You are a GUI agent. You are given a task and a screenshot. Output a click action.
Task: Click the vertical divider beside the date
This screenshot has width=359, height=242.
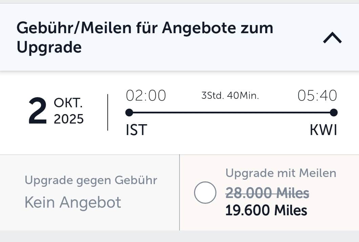pos(108,112)
